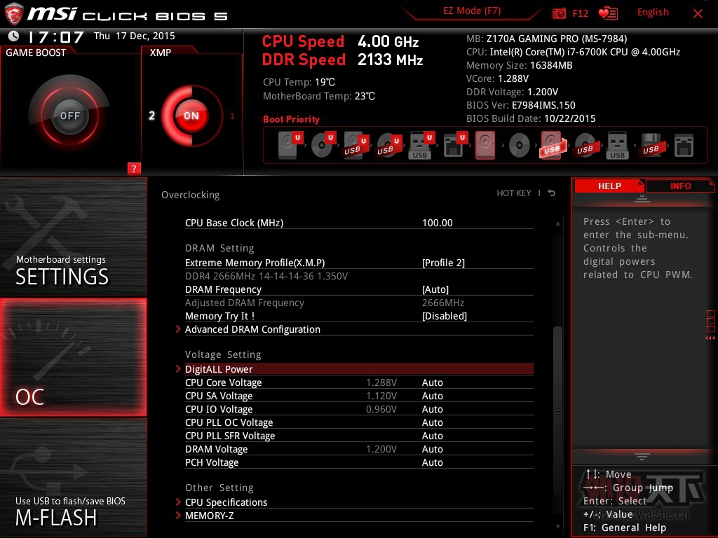Open the Memory Try It ! [Disabled] dropdown
The image size is (718, 538).
tap(444, 316)
